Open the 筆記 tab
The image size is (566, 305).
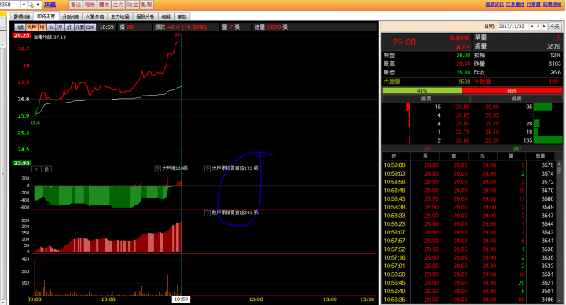click(182, 16)
